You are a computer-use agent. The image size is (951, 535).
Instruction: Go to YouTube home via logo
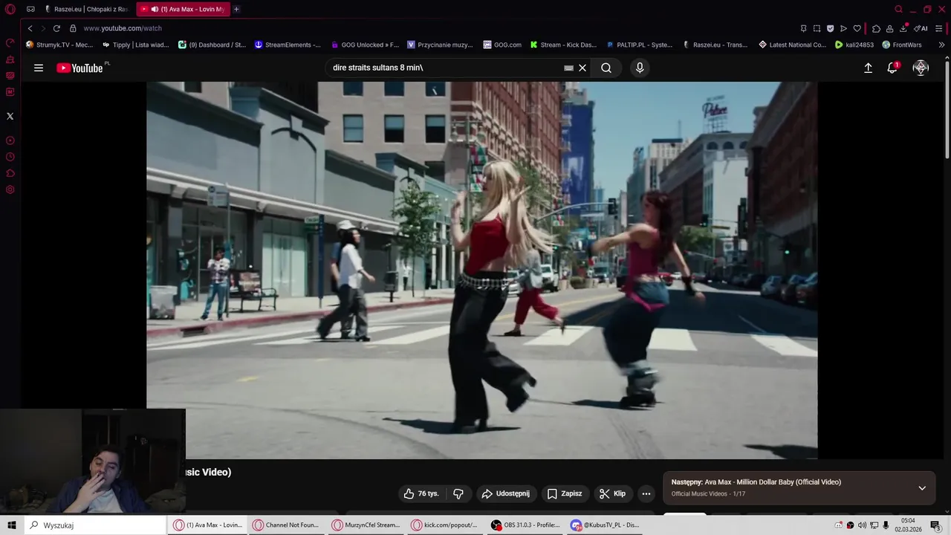point(79,68)
